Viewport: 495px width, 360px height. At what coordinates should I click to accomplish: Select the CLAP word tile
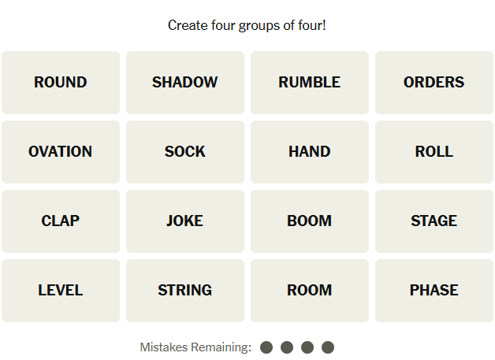[x=61, y=221]
